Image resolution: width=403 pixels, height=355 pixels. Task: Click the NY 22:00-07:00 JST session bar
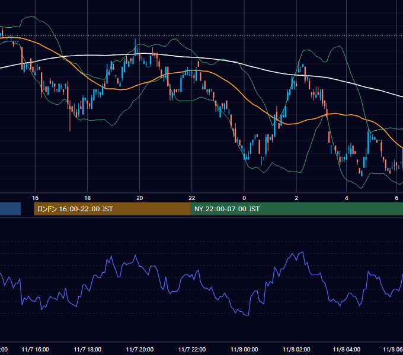[x=297, y=209]
